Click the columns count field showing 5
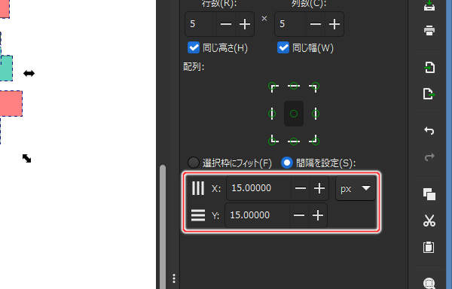The height and width of the screenshot is (289, 452). pos(290,24)
